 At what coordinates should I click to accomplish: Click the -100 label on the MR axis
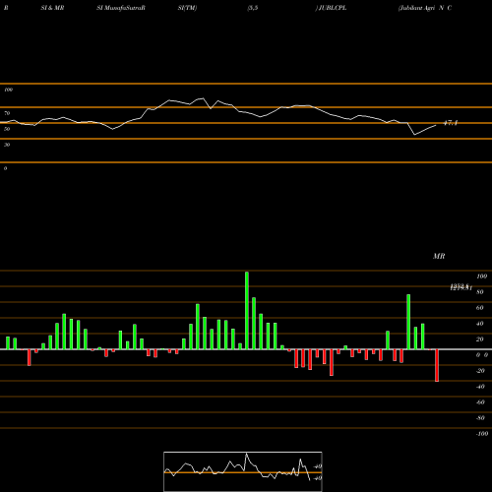[482, 434]
